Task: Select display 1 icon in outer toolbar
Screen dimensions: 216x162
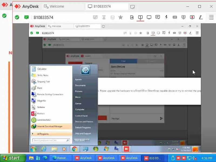Action: coord(140,17)
